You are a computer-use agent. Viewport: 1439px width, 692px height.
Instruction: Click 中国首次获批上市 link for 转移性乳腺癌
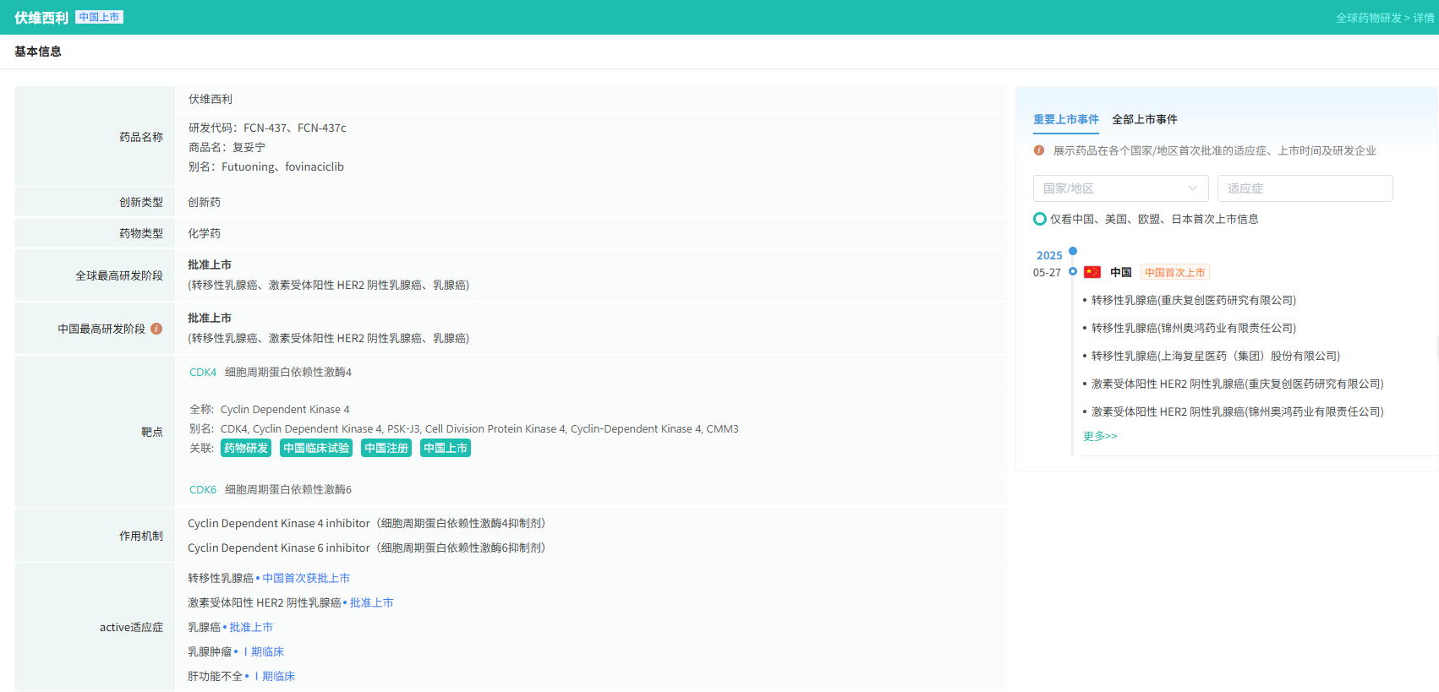click(306, 578)
